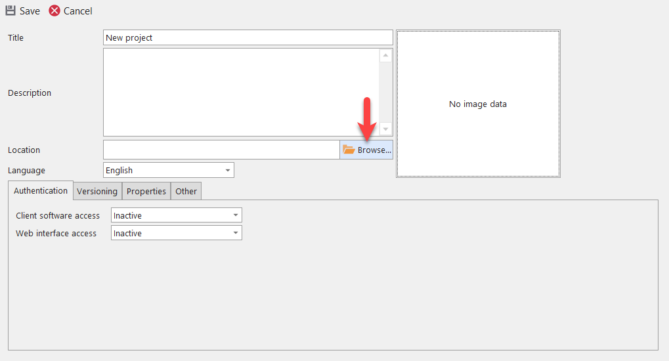Select the Other tab
Image resolution: width=669 pixels, height=361 pixels.
coord(186,191)
